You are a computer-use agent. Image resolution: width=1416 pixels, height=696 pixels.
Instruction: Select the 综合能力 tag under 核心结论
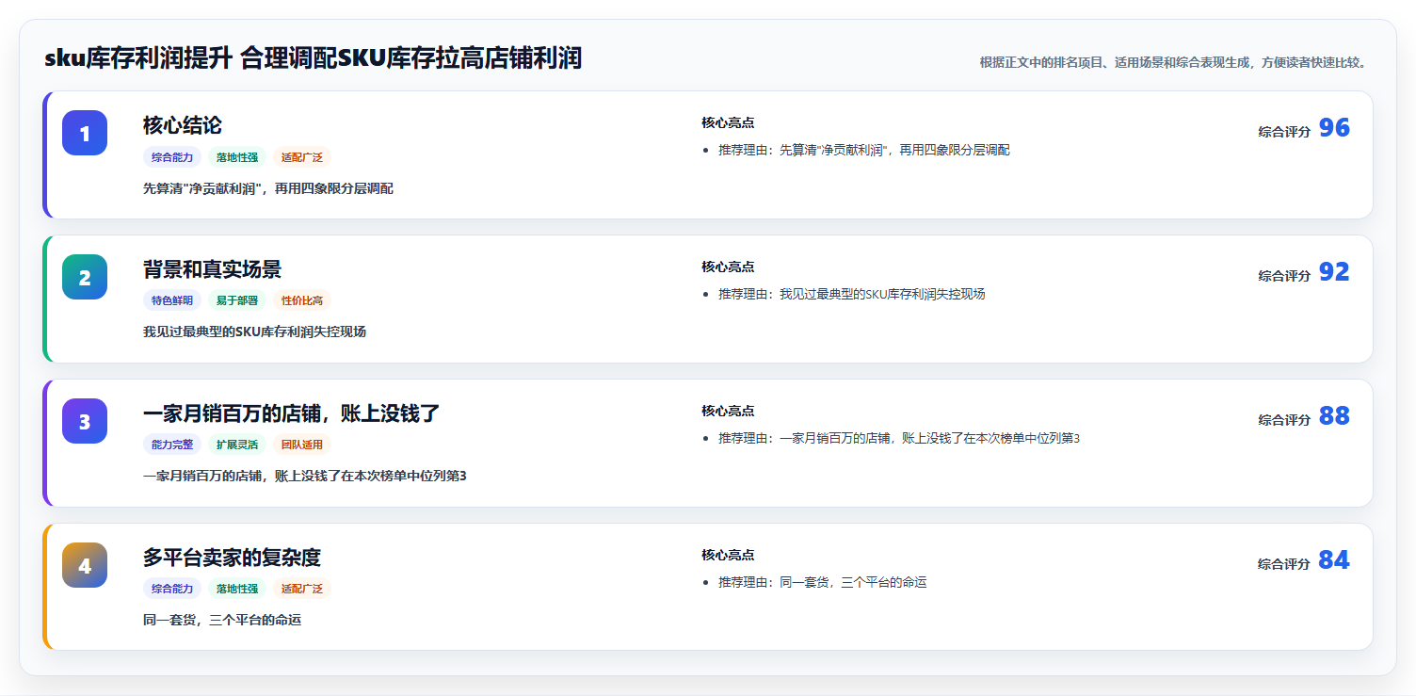point(172,157)
